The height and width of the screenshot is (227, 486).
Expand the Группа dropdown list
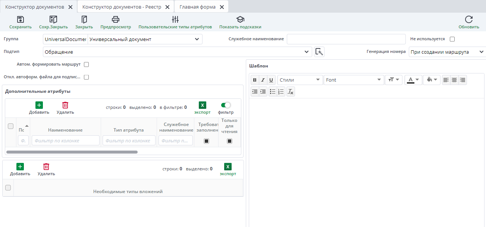[197, 39]
